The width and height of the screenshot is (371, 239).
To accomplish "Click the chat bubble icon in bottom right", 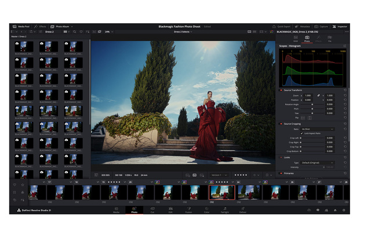I will coord(318,211).
